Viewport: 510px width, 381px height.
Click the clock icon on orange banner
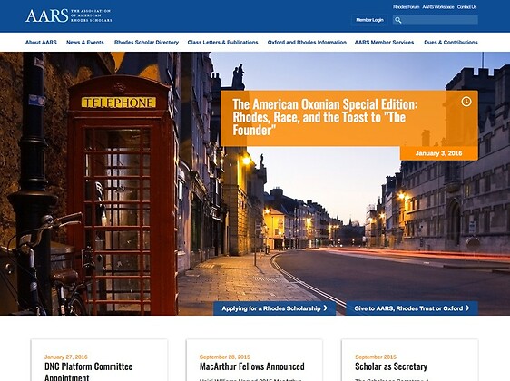[466, 102]
